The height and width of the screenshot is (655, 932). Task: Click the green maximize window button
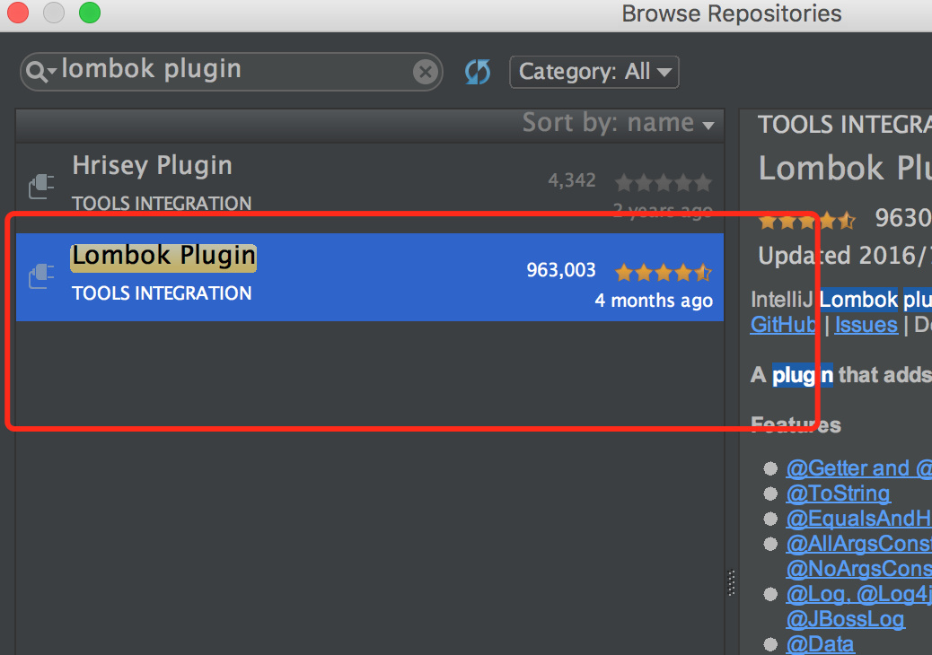click(x=90, y=13)
